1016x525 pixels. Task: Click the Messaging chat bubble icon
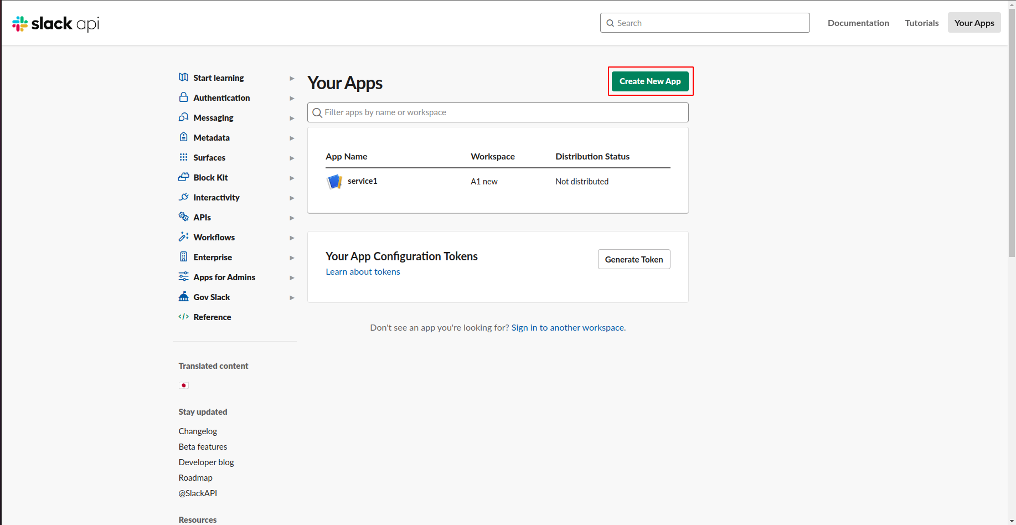point(183,117)
